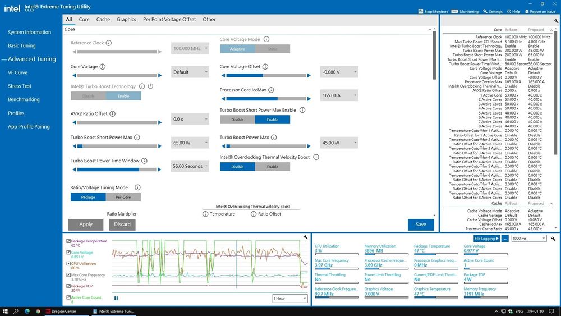
Task: Click info icon beside Temperature label
Action: click(205, 214)
